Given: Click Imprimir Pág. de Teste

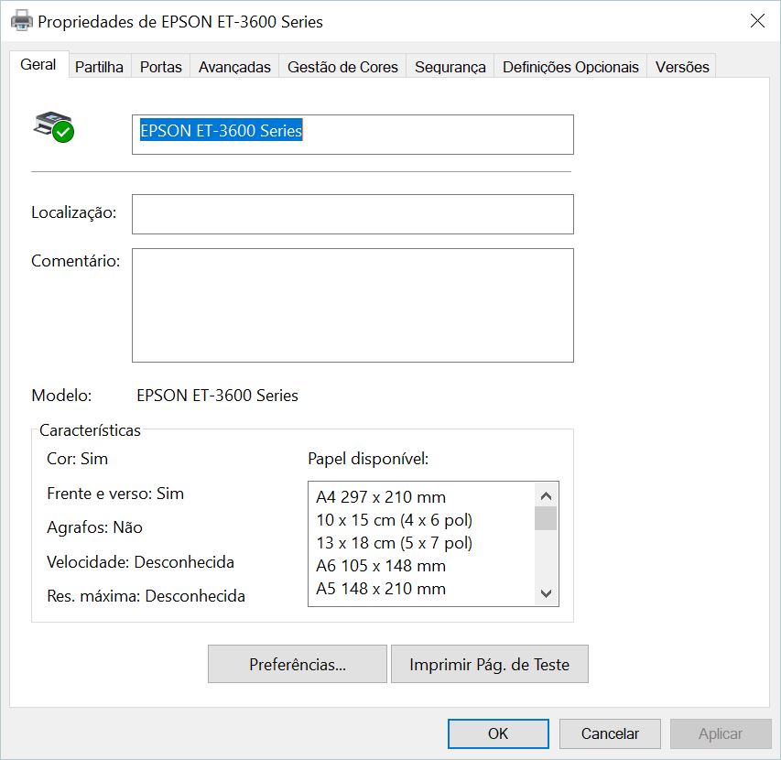Looking at the screenshot, I should 490,664.
